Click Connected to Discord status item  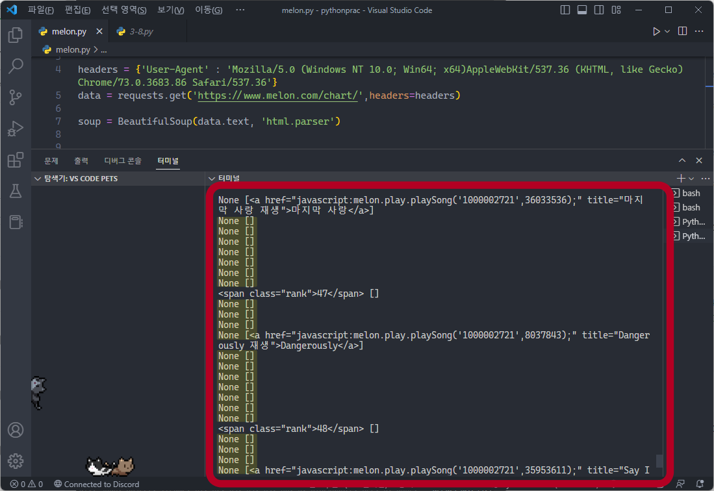[x=97, y=484]
